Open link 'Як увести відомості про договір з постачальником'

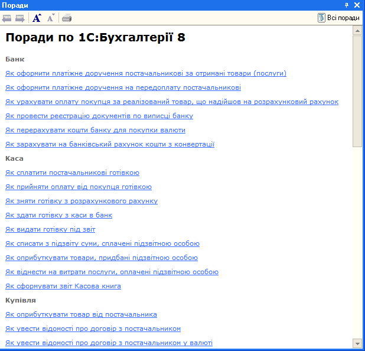tap(93, 329)
